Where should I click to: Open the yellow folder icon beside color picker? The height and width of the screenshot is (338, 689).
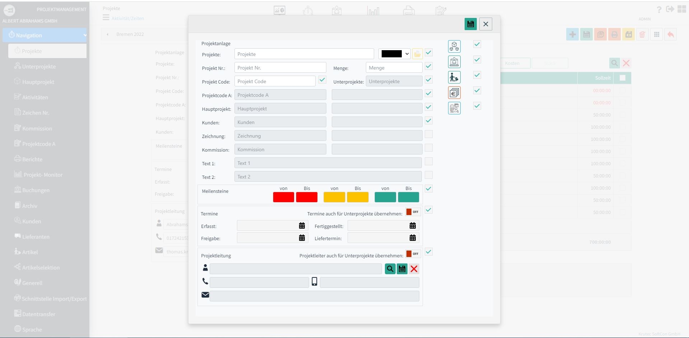(417, 54)
